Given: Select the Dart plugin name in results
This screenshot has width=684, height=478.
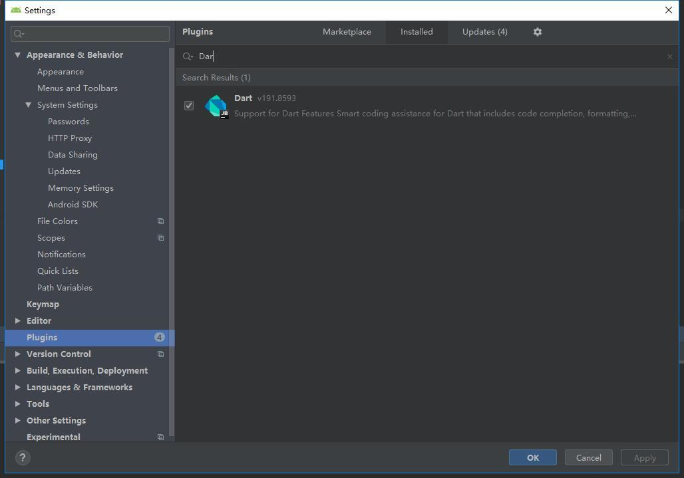Looking at the screenshot, I should [243, 98].
